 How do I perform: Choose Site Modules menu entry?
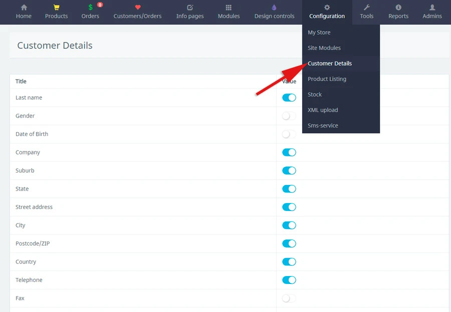(x=324, y=48)
